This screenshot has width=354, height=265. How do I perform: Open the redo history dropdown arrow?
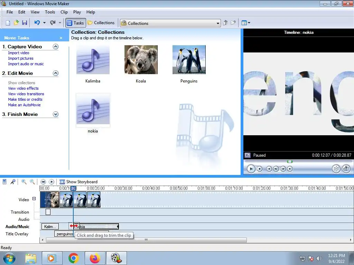60,23
